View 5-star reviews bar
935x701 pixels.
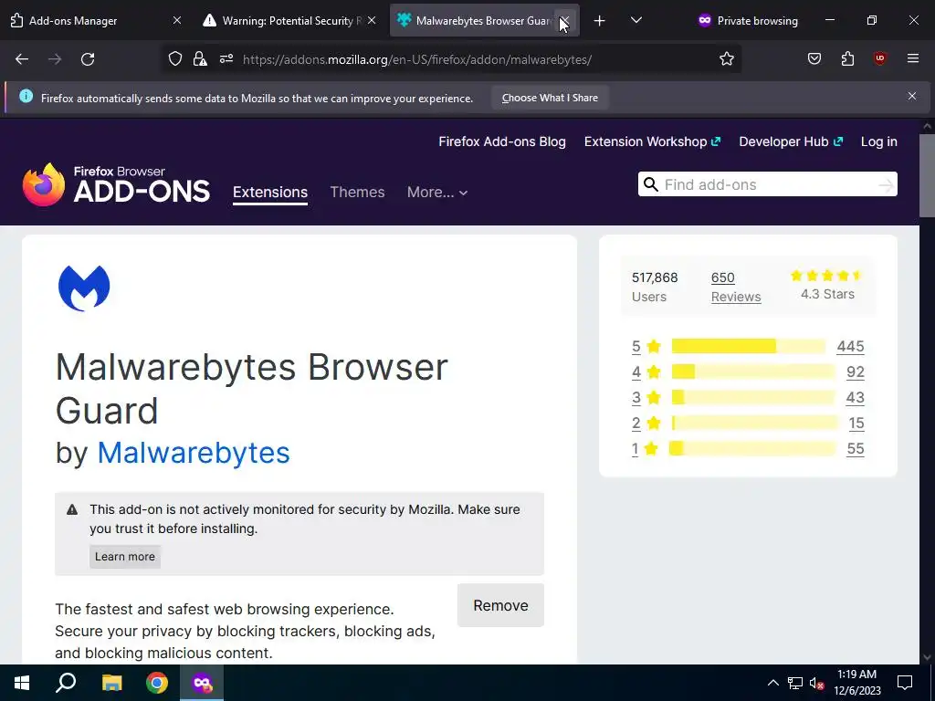(749, 346)
